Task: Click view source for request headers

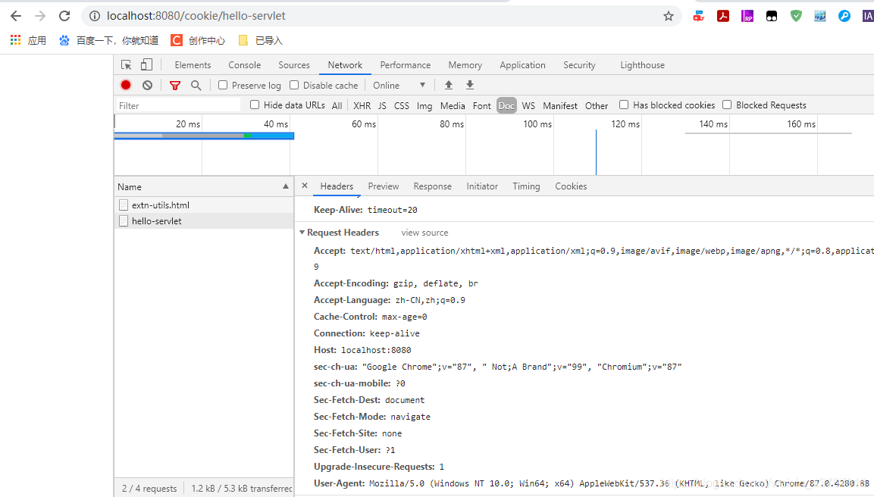Action: point(424,233)
